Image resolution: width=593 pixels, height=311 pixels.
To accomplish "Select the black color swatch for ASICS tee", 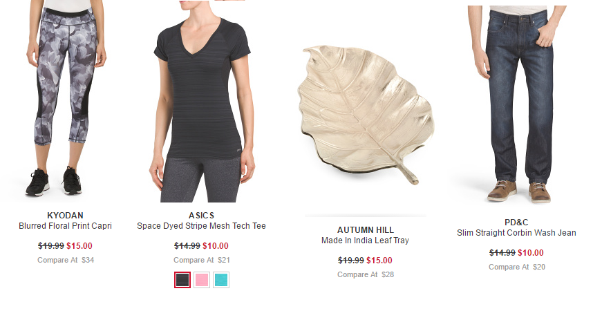I will tap(182, 280).
